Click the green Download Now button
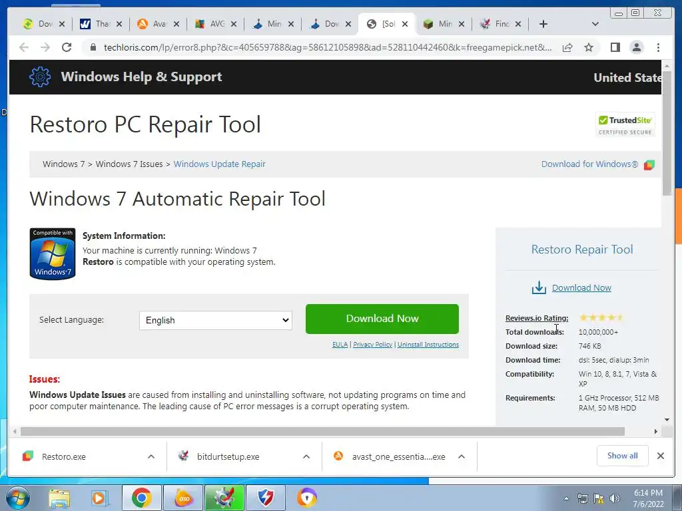682x511 pixels. [382, 319]
